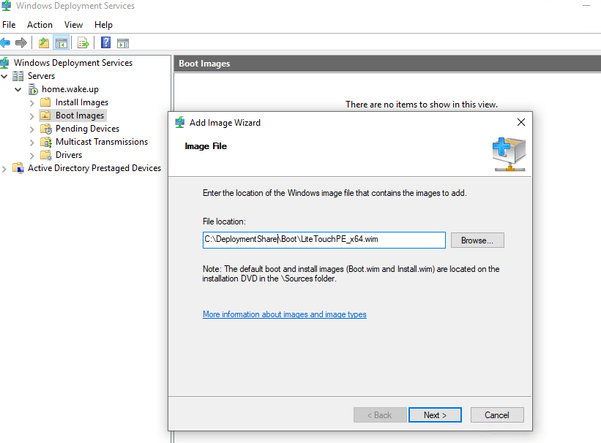Open Help via the question mark icon
The width and height of the screenshot is (601, 443).
(x=106, y=42)
